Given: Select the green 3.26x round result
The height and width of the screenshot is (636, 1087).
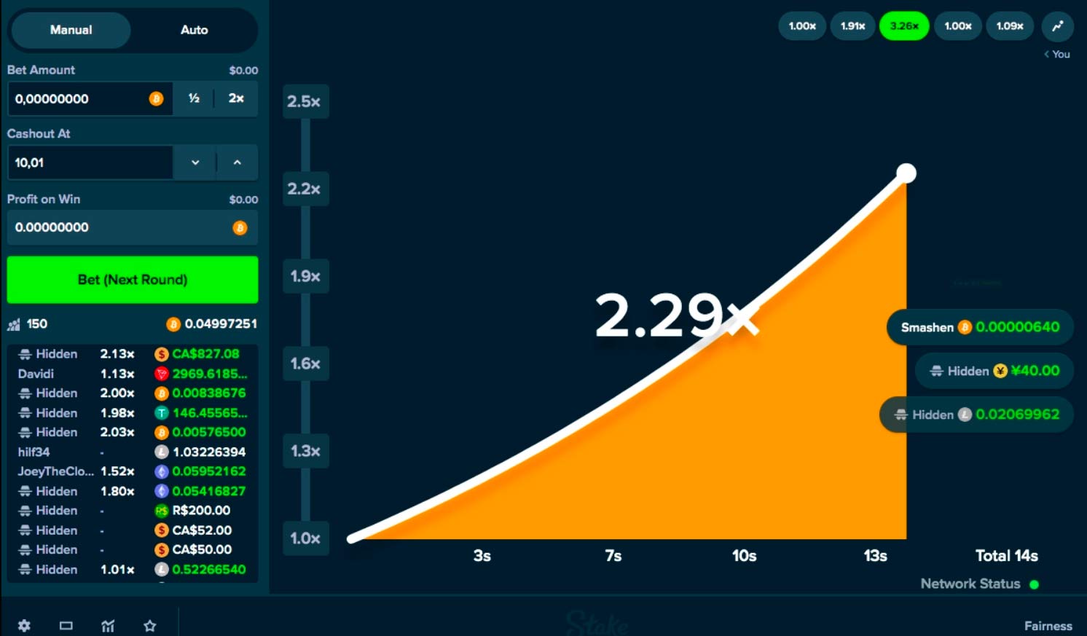Looking at the screenshot, I should coord(904,26).
